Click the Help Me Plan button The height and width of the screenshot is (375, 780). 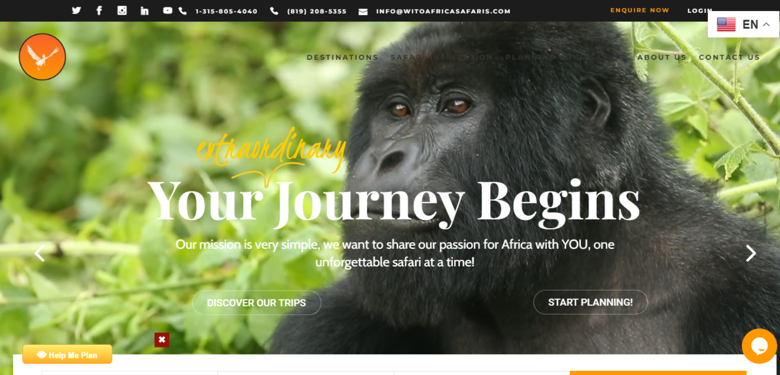point(68,354)
